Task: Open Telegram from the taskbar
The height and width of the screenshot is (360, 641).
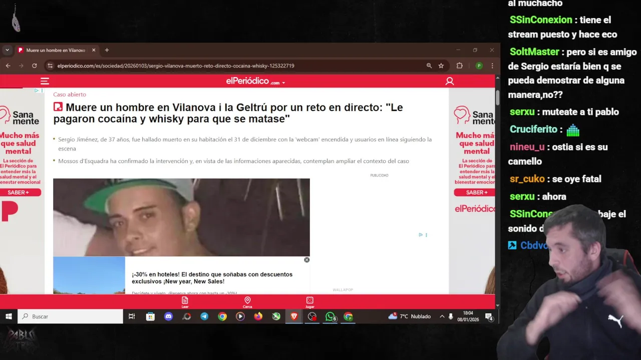Action: 204,316
